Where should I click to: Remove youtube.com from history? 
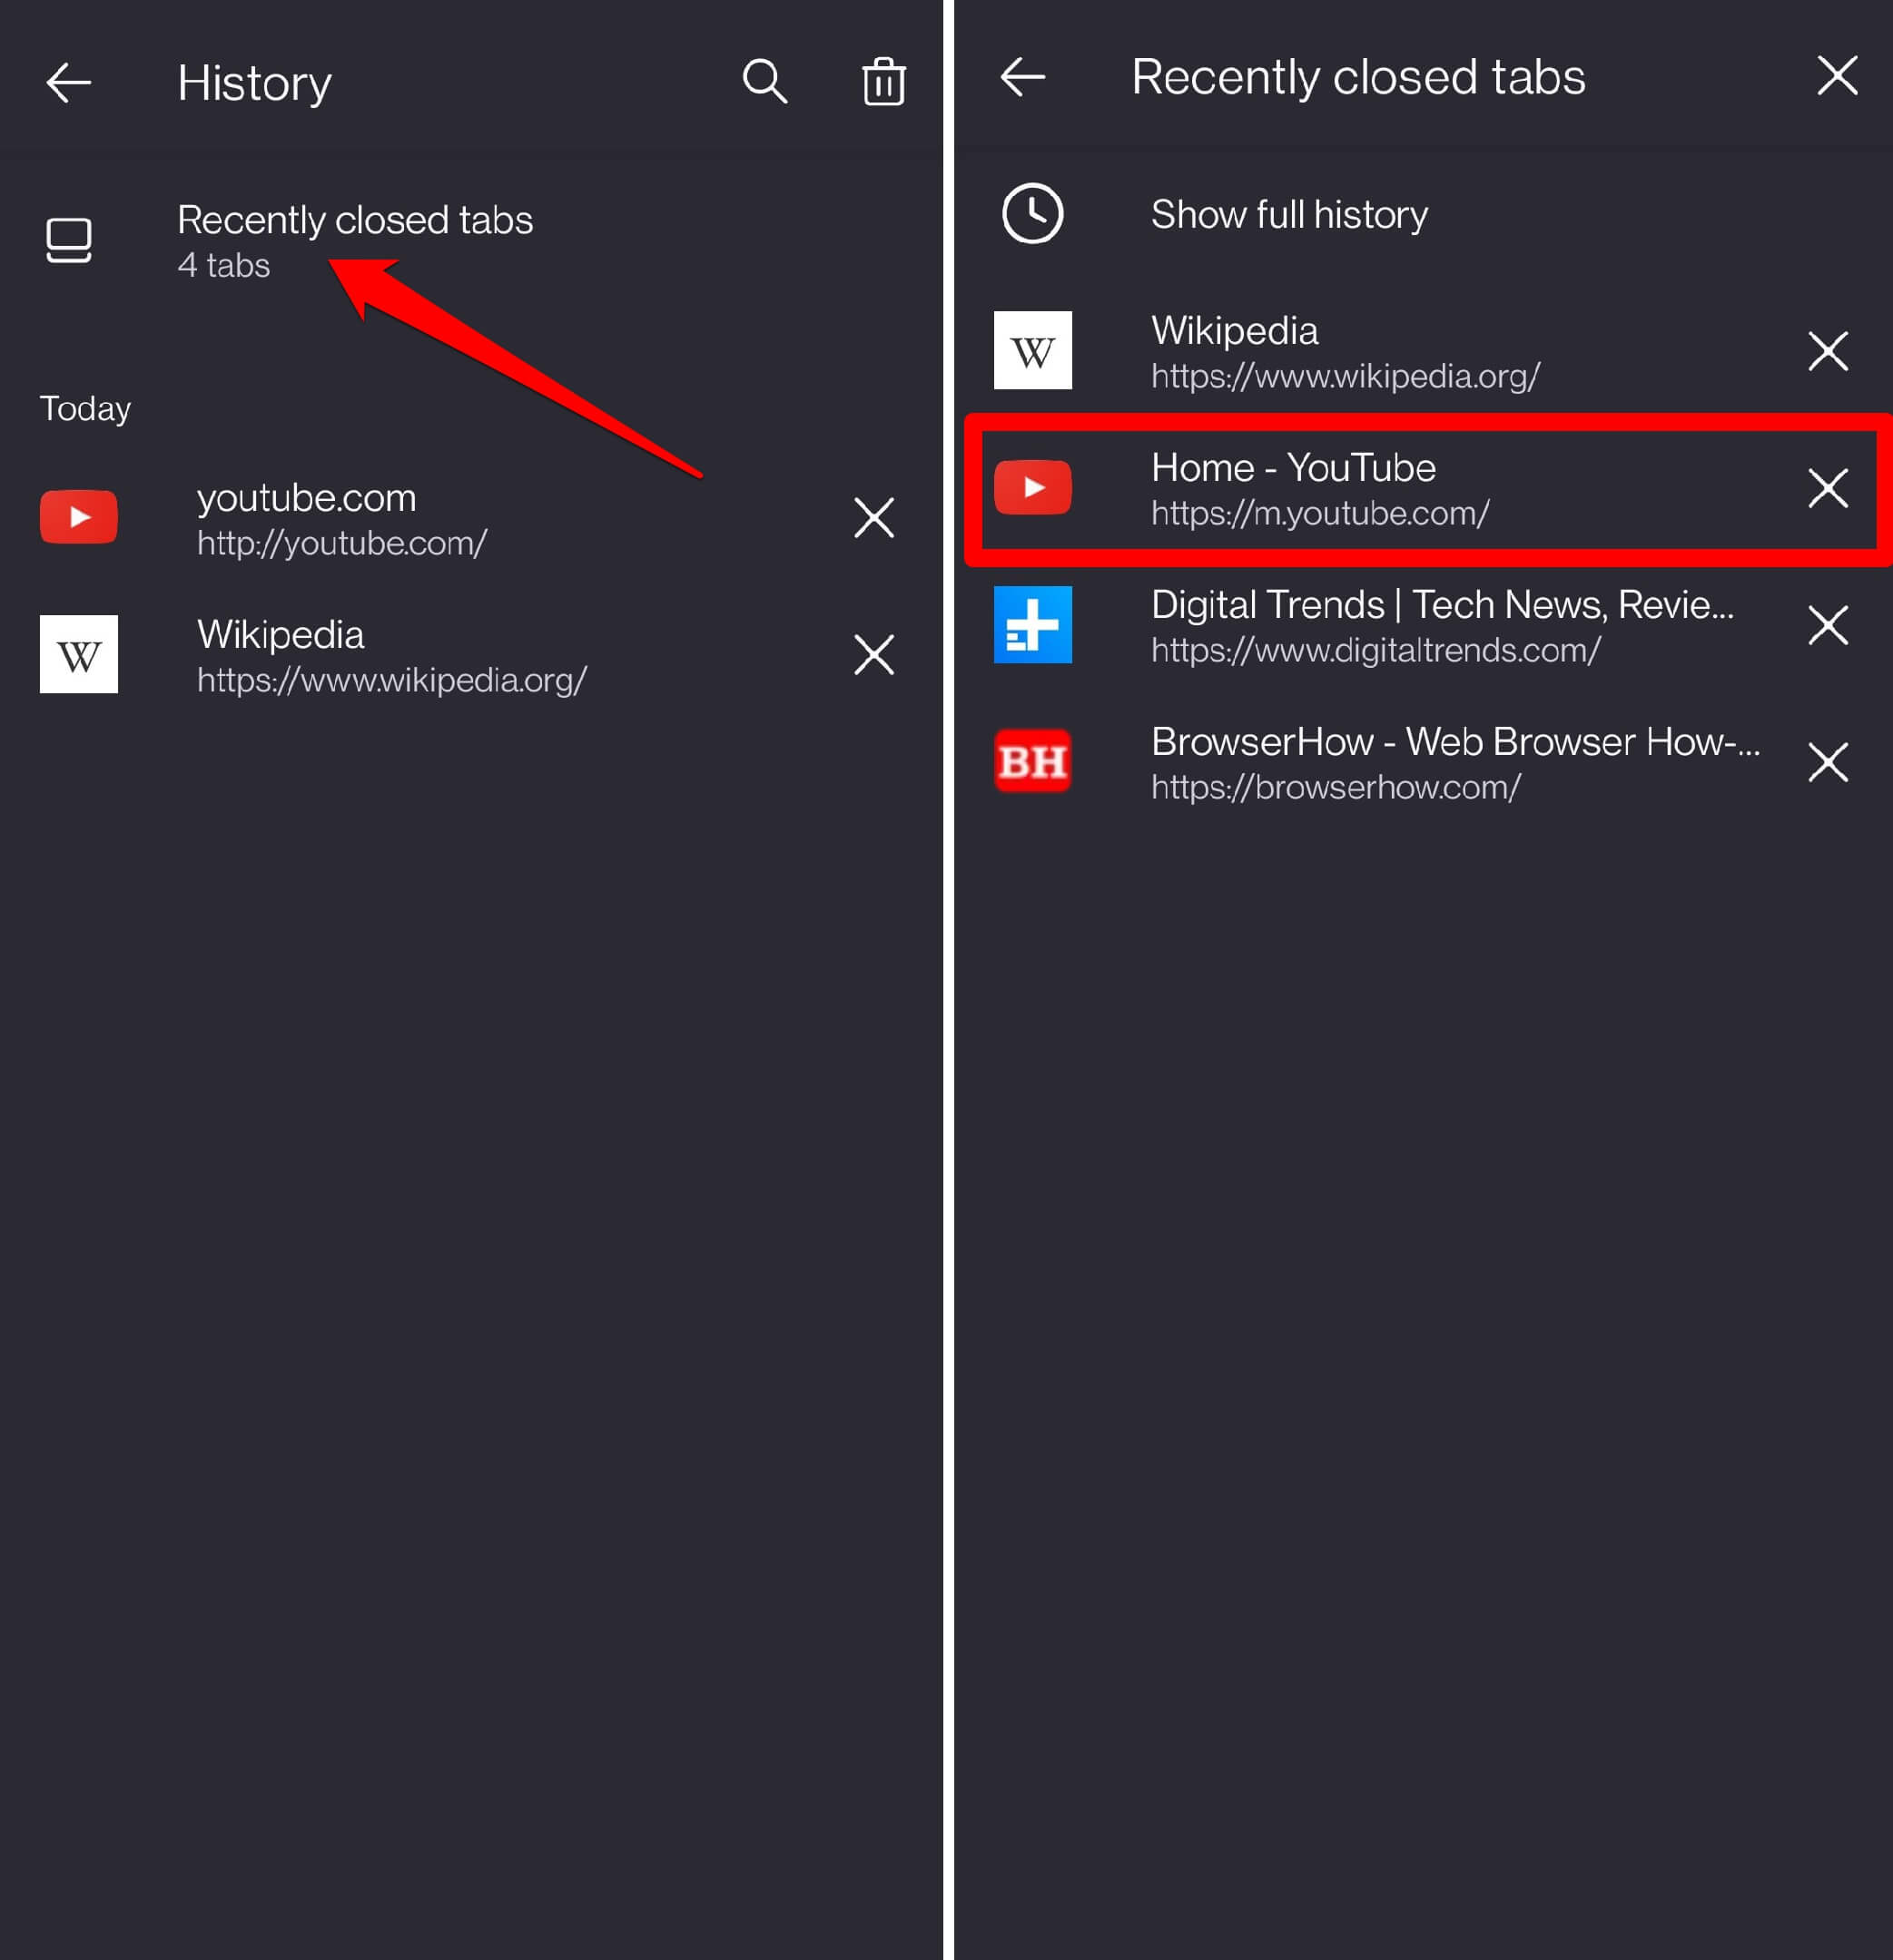coord(873,518)
